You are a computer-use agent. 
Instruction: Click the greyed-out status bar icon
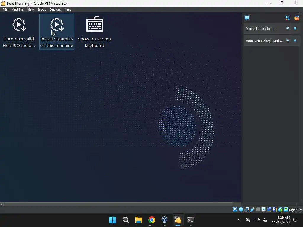258,210
